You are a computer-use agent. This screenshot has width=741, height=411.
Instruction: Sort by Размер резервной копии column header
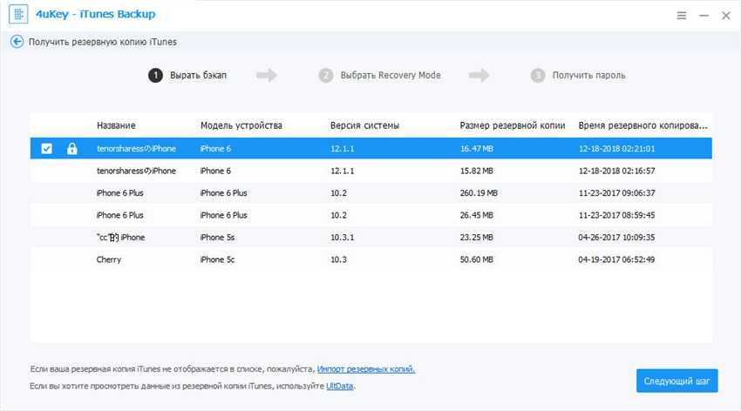[512, 125]
